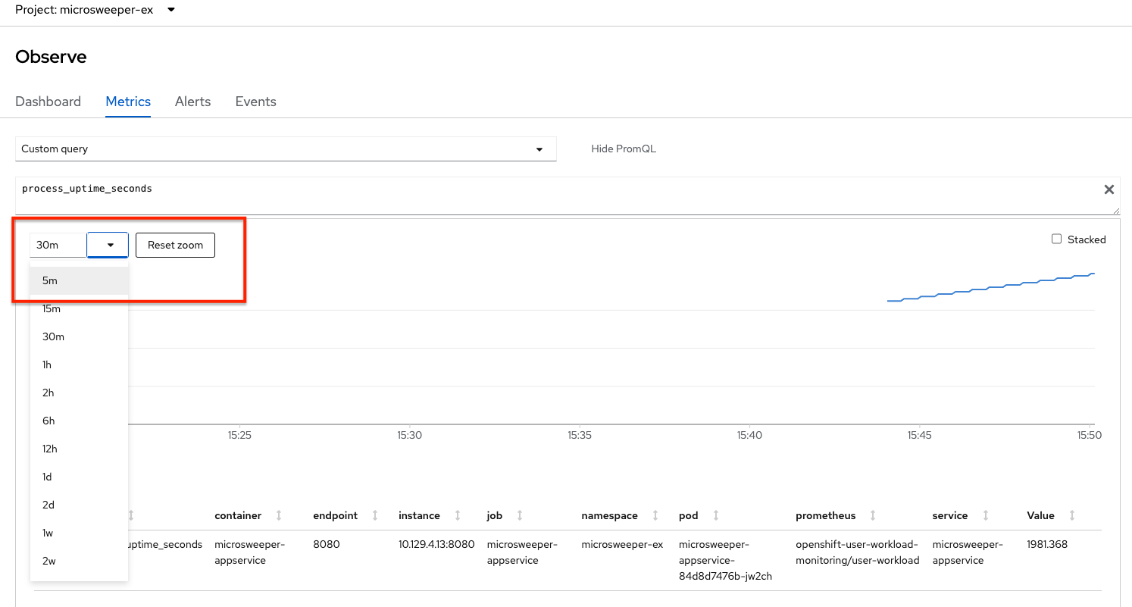Click inside the process_uptime_seconds query field
Image resolution: width=1132 pixels, height=607 pixels.
(x=303, y=189)
